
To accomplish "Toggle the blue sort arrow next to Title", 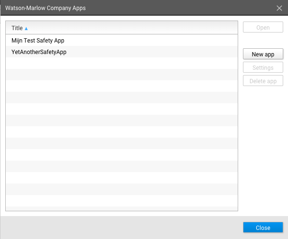I will pos(26,28).
